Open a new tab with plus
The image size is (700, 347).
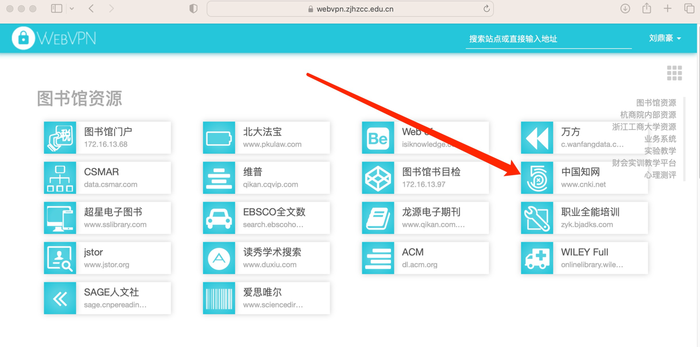[667, 9]
